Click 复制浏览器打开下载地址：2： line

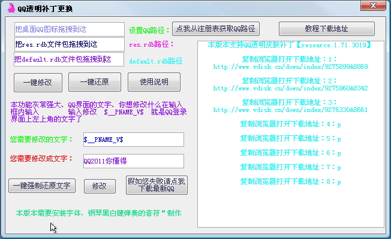[x=289, y=81]
